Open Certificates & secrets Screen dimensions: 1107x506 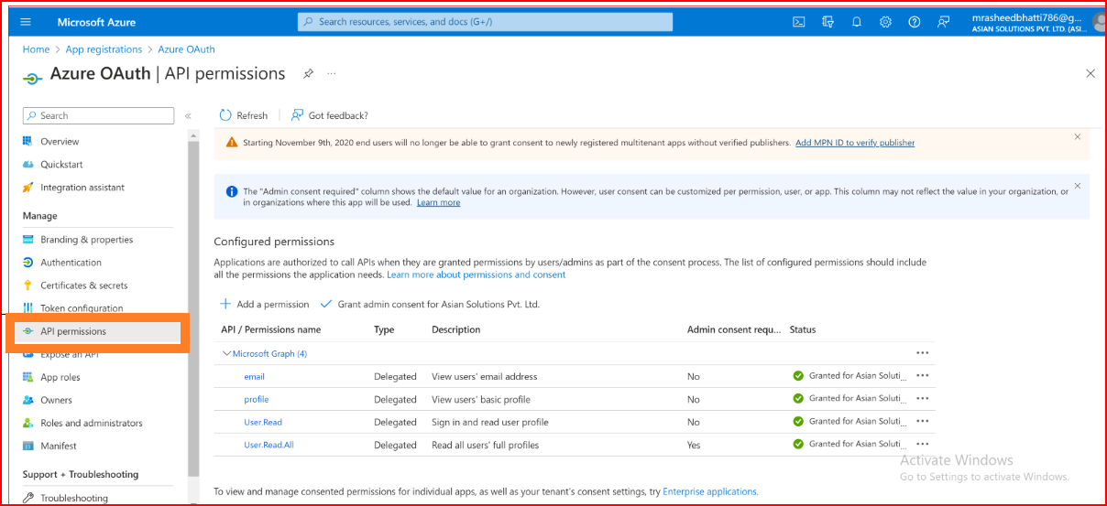84,285
